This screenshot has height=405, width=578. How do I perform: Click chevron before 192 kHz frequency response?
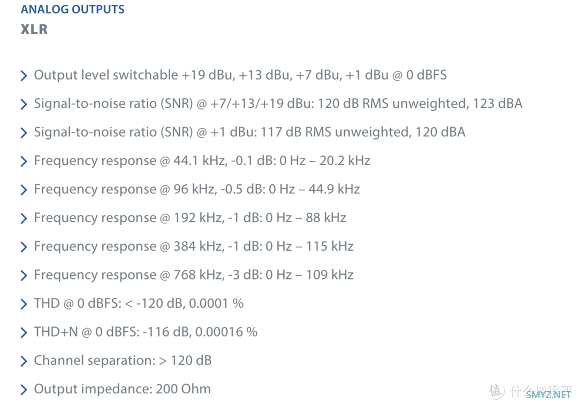[24, 219]
